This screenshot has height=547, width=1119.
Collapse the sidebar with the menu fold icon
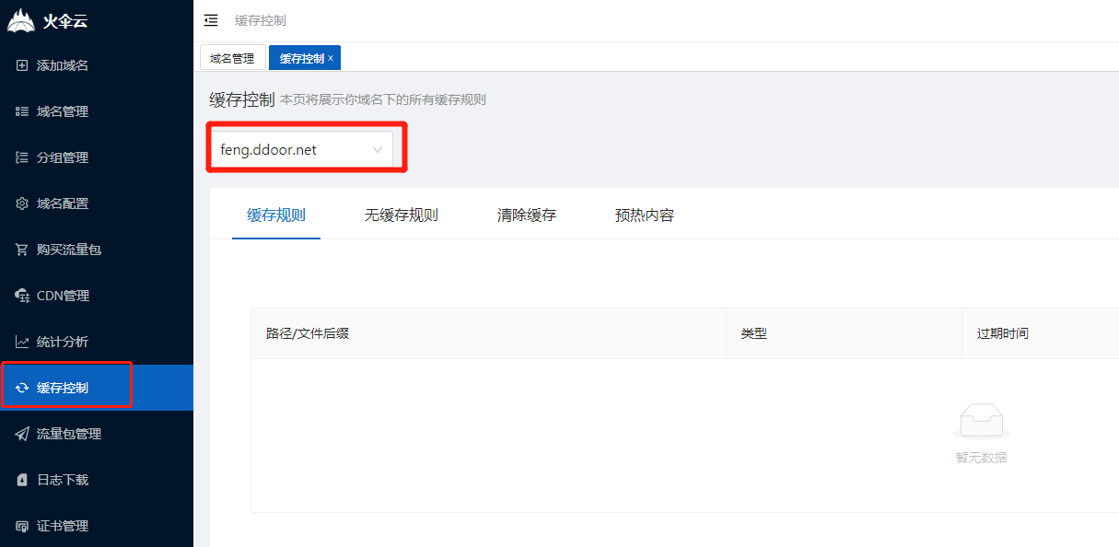pyautogui.click(x=211, y=20)
